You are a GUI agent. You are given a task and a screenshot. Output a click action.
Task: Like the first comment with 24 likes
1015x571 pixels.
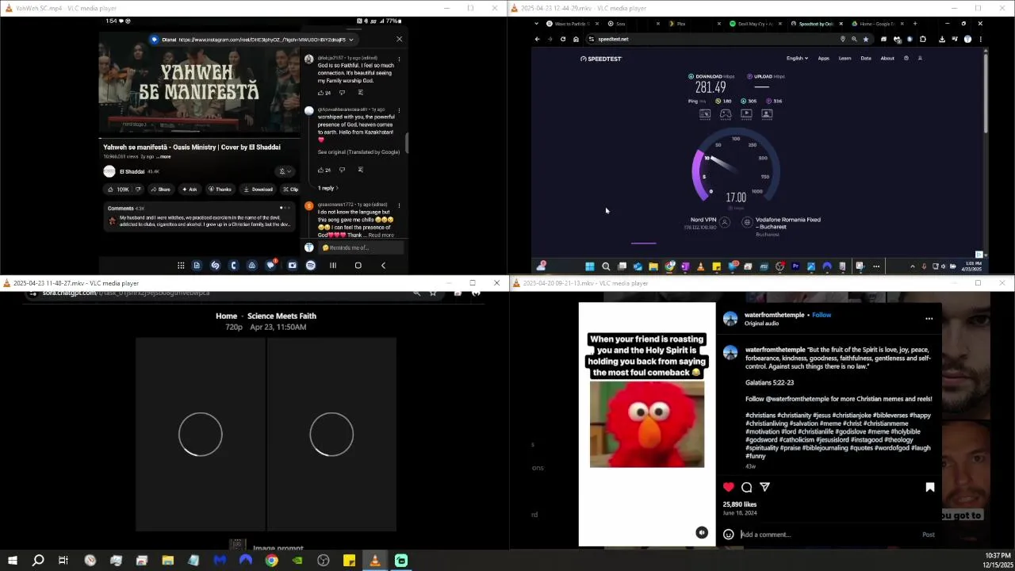click(321, 93)
